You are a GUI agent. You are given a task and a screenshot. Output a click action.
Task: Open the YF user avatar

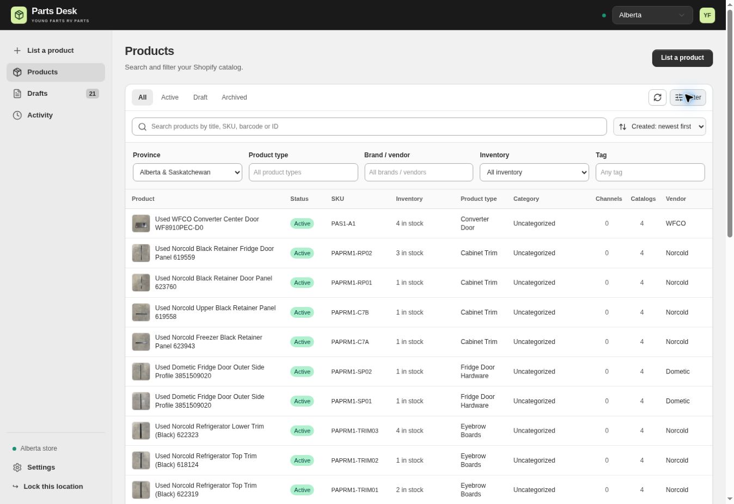pos(707,15)
